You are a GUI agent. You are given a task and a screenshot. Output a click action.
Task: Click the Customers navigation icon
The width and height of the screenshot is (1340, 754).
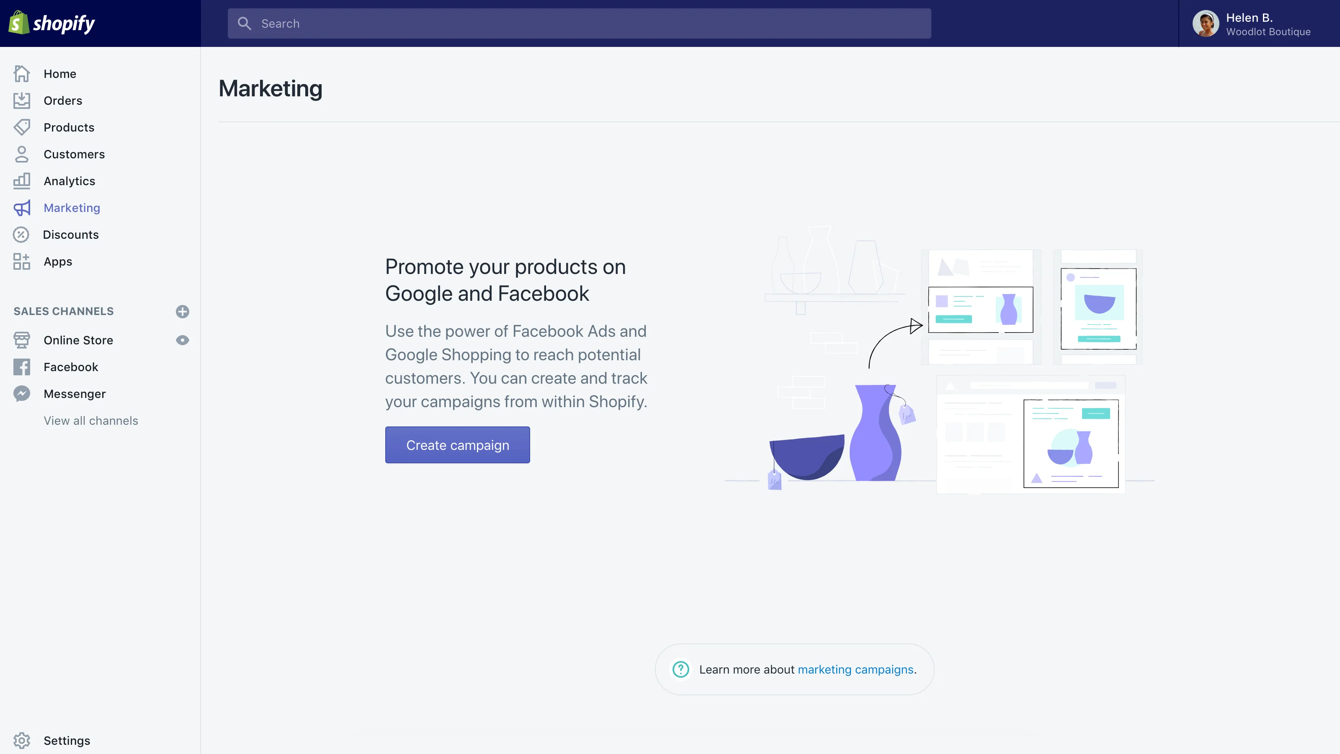pos(22,154)
